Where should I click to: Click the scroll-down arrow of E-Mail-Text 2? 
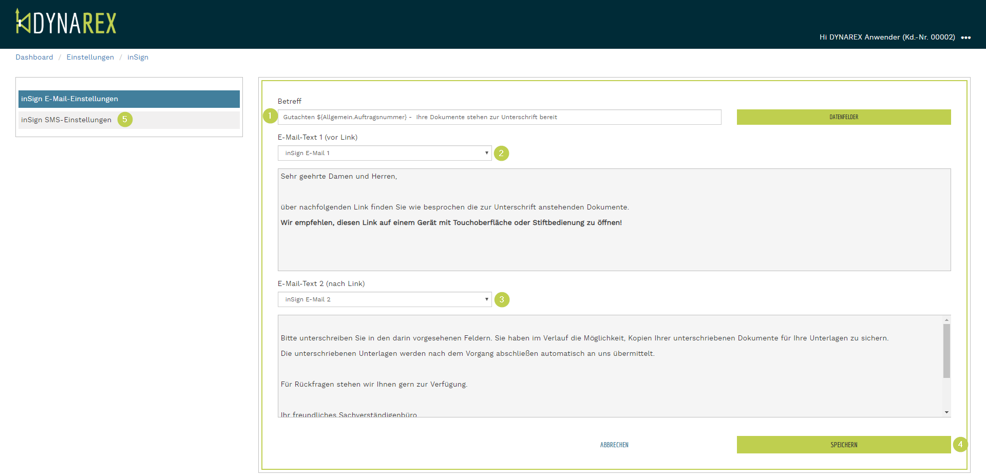(x=946, y=412)
